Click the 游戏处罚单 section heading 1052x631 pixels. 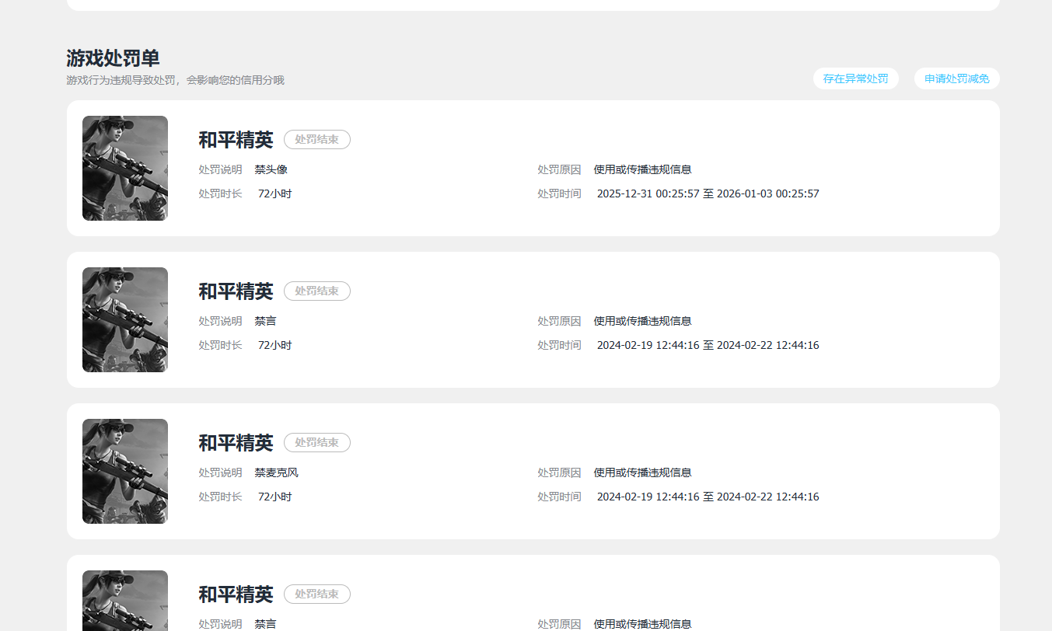click(x=113, y=58)
